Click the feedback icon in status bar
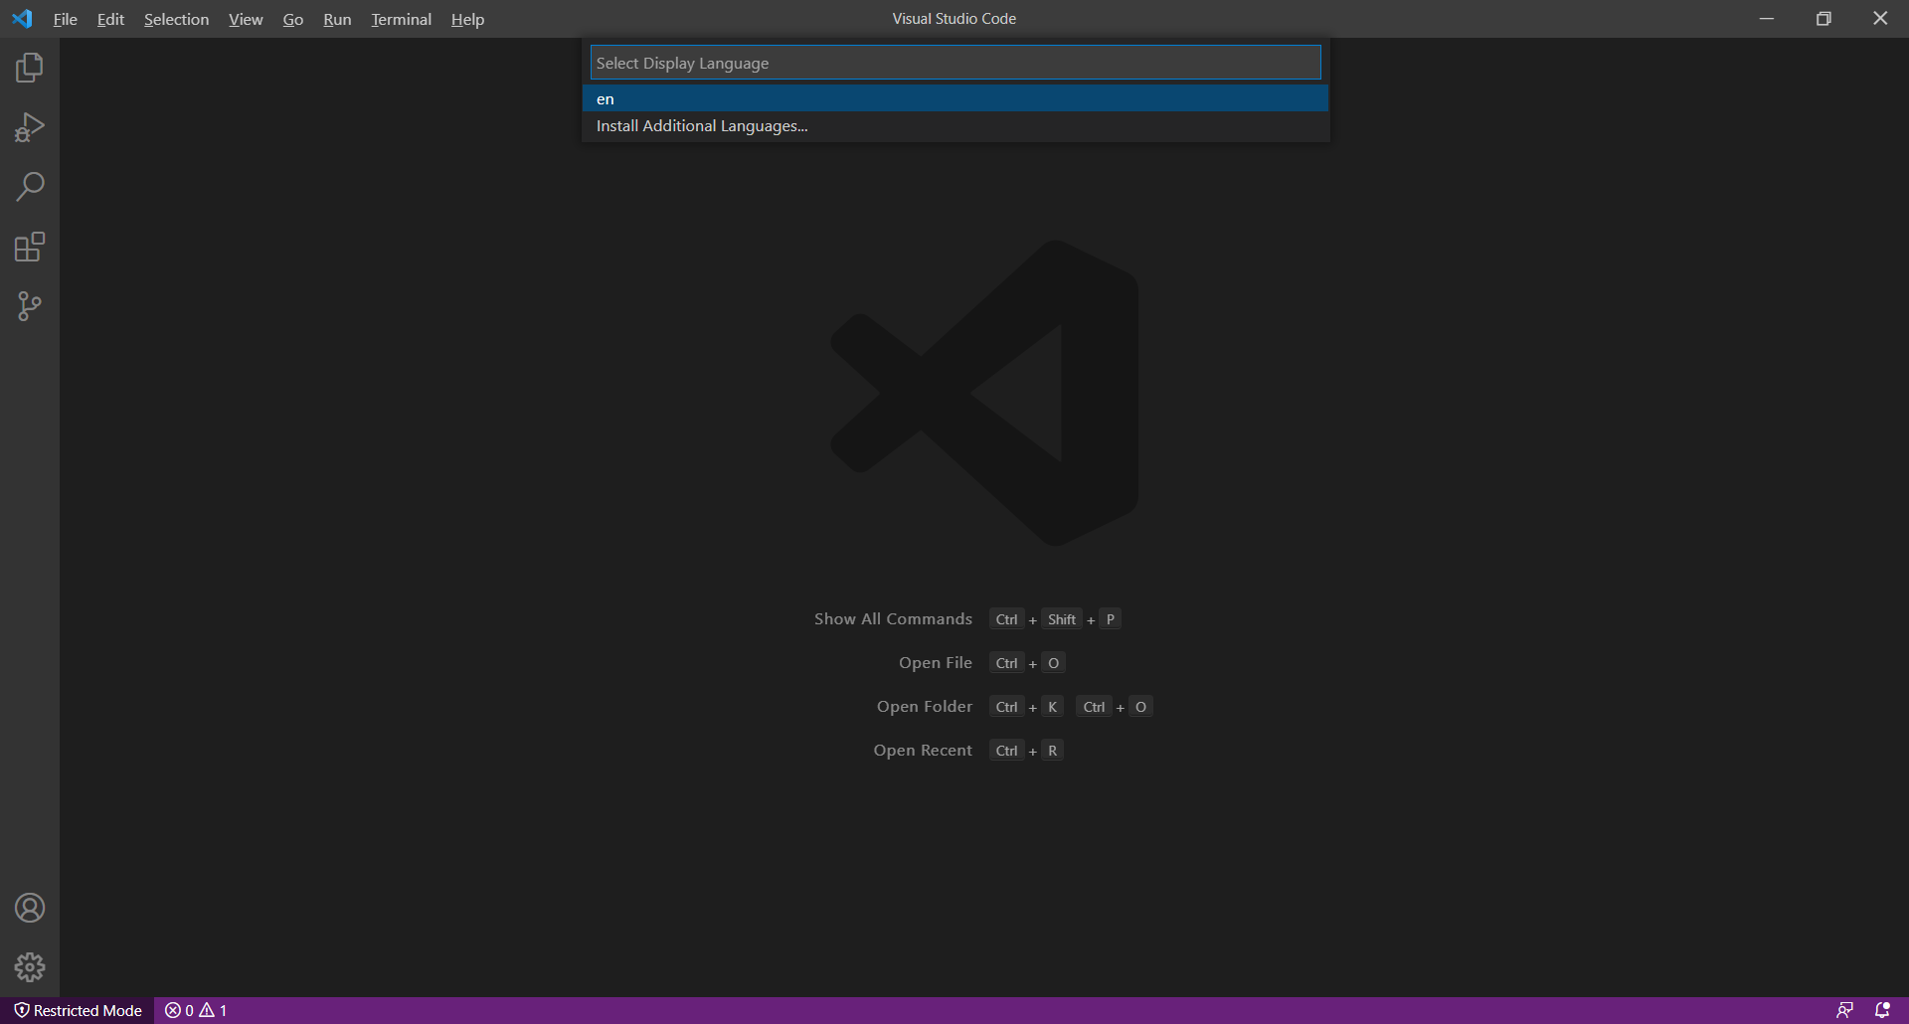This screenshot has height=1024, width=1909. 1844,1010
